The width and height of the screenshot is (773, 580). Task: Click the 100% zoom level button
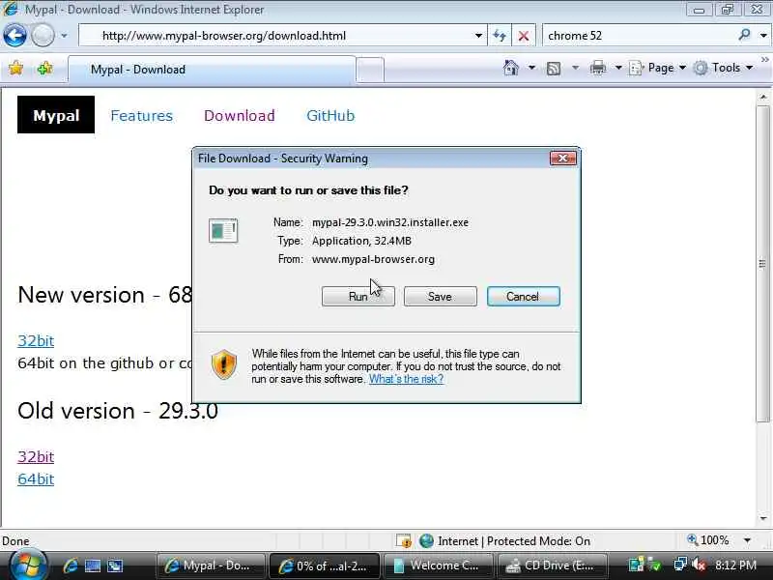[708, 540]
